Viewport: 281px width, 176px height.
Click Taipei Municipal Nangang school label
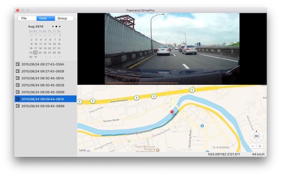click(145, 149)
